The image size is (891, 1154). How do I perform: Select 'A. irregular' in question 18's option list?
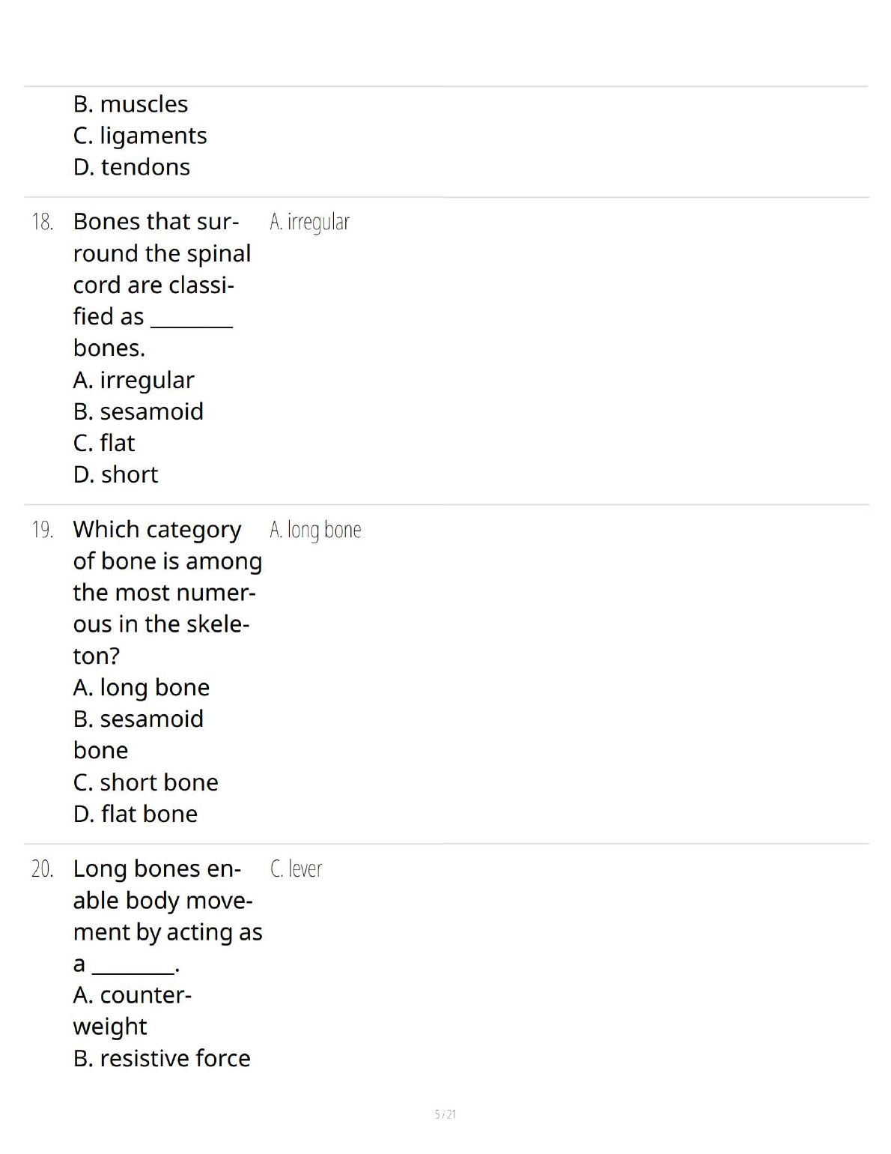click(x=133, y=380)
